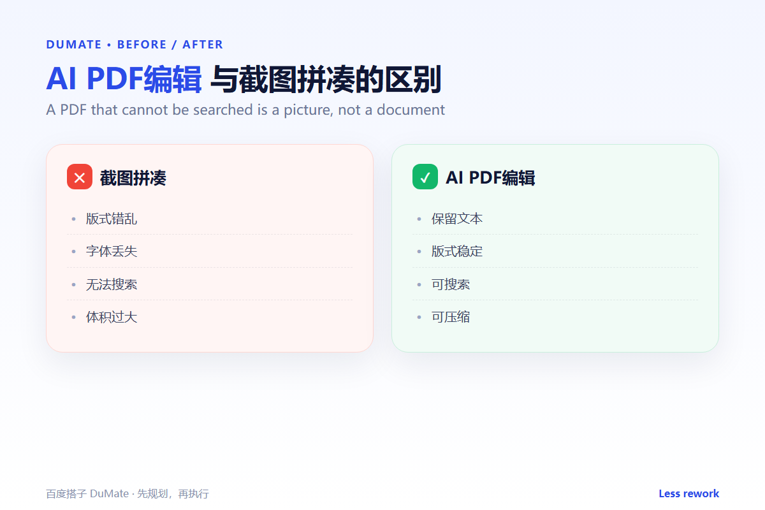765x510 pixels.
Task: Click the green checkmark icon beside AI PDF编辑
Action: 425,177
